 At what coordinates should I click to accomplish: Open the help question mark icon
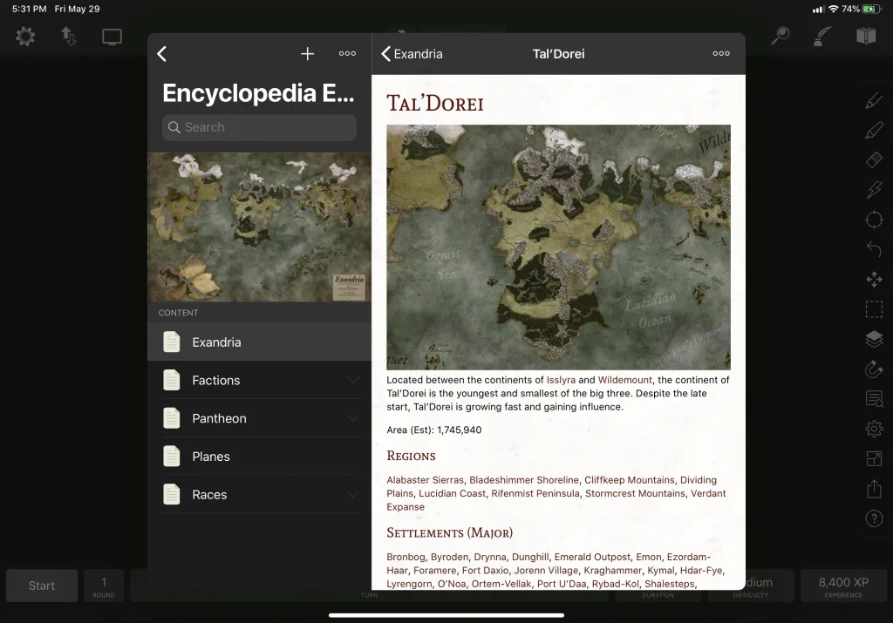874,518
